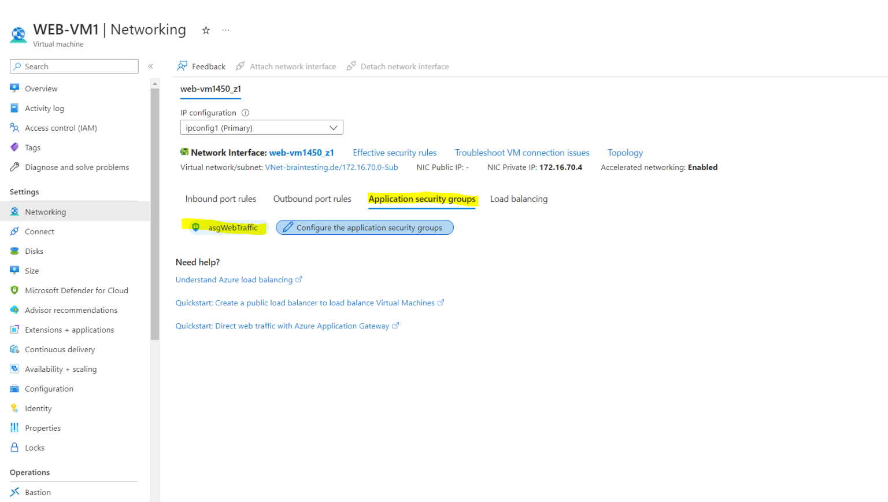Click the Activity log icon
The width and height of the screenshot is (888, 502).
(x=14, y=108)
